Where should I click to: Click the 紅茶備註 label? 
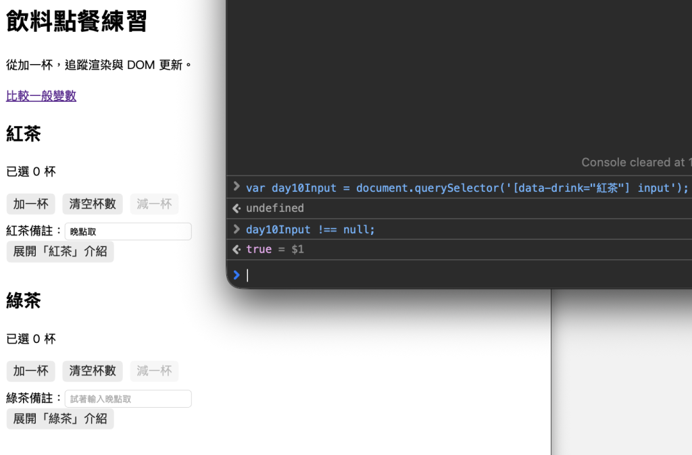click(x=34, y=231)
